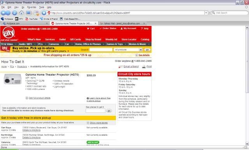Open the Home page icon
This screenshot has height=150, width=249.
pyautogui.click(x=21, y=13)
